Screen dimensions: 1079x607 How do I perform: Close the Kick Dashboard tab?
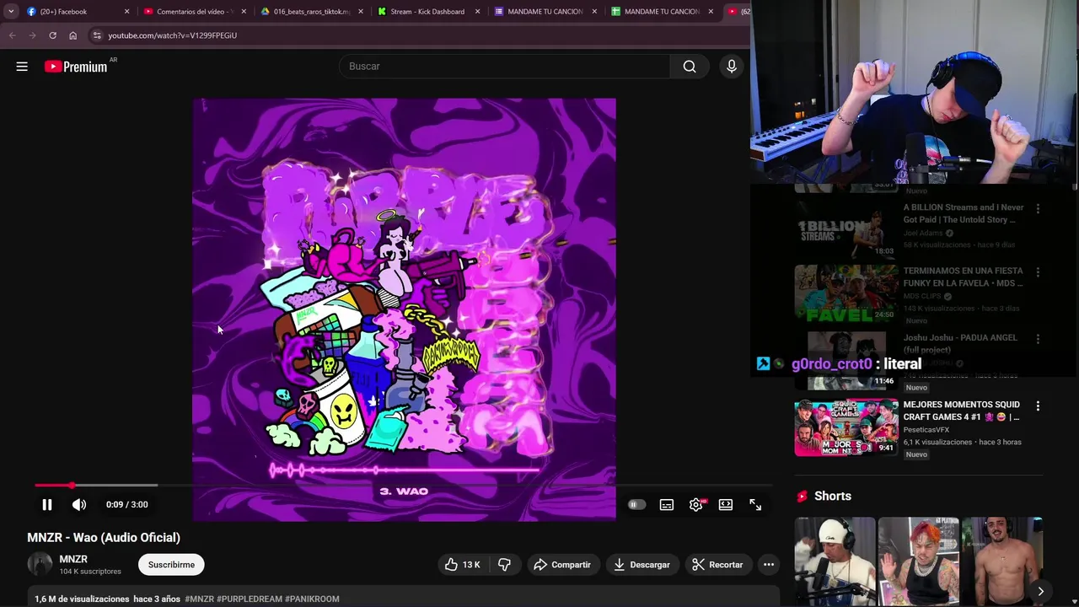tap(478, 12)
